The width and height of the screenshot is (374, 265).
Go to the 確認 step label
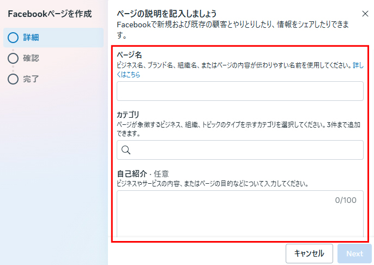(x=31, y=58)
